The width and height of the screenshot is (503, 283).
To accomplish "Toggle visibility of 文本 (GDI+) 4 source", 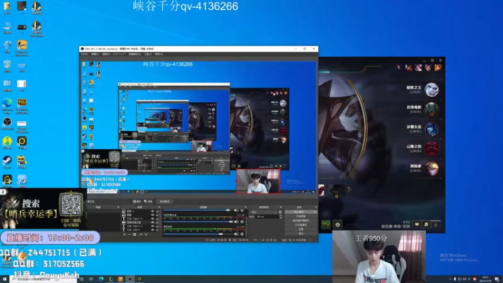I will pyautogui.click(x=153, y=218).
